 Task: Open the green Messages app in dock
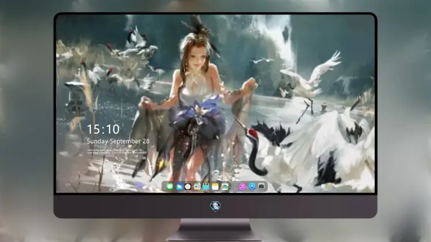(170, 187)
